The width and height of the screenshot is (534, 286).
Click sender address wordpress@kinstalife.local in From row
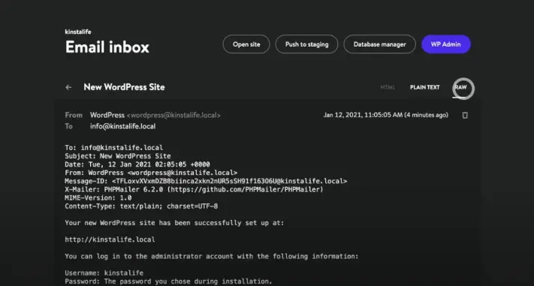pos(173,116)
